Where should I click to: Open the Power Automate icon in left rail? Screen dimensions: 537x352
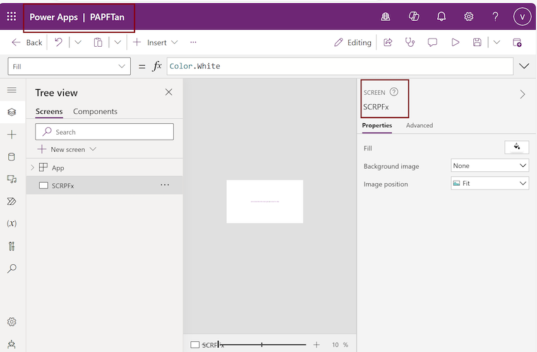pyautogui.click(x=11, y=202)
